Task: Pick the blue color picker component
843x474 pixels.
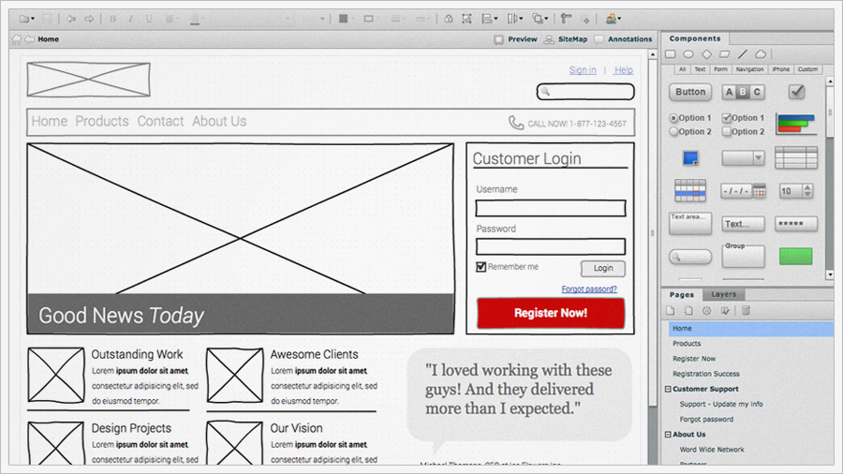Action: click(690, 158)
